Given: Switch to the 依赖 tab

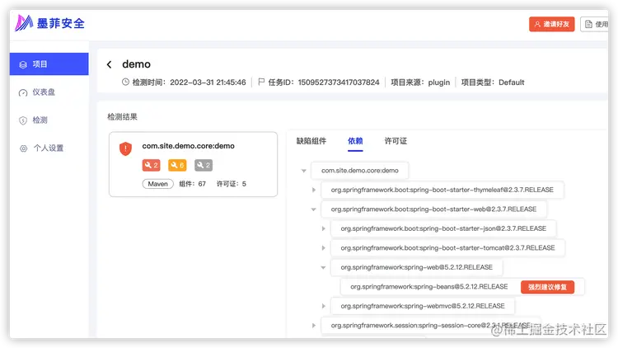Looking at the screenshot, I should [x=355, y=141].
